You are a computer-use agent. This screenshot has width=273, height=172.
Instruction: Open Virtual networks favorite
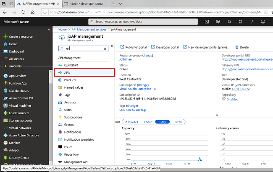(x=17, y=128)
